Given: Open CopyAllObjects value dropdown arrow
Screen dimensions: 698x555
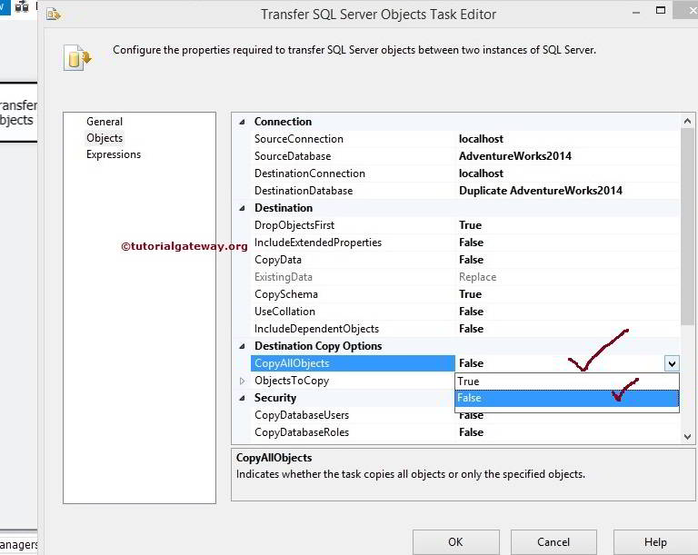Looking at the screenshot, I should pyautogui.click(x=672, y=363).
